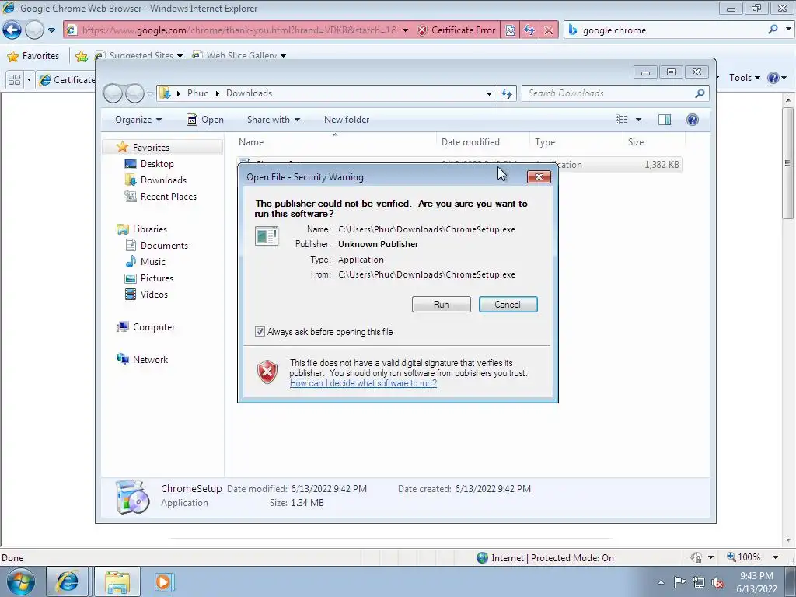Select Pictures library in navigation pane
This screenshot has height=597, width=796.
156,278
